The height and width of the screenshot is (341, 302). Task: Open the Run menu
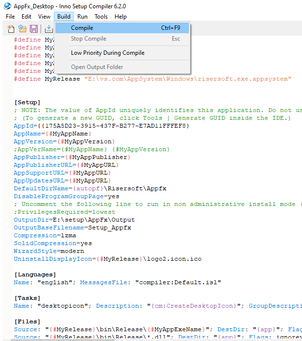coord(82,17)
